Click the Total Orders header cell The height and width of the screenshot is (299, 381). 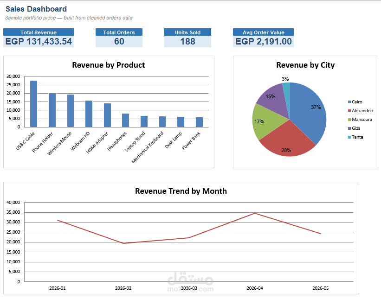pos(119,32)
